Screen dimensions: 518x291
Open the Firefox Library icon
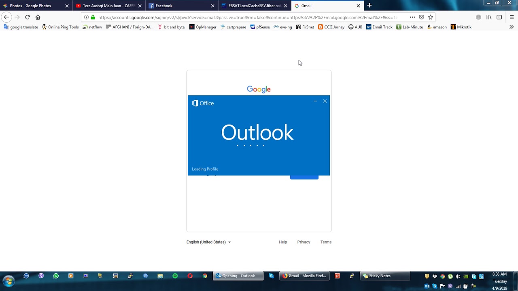489,17
